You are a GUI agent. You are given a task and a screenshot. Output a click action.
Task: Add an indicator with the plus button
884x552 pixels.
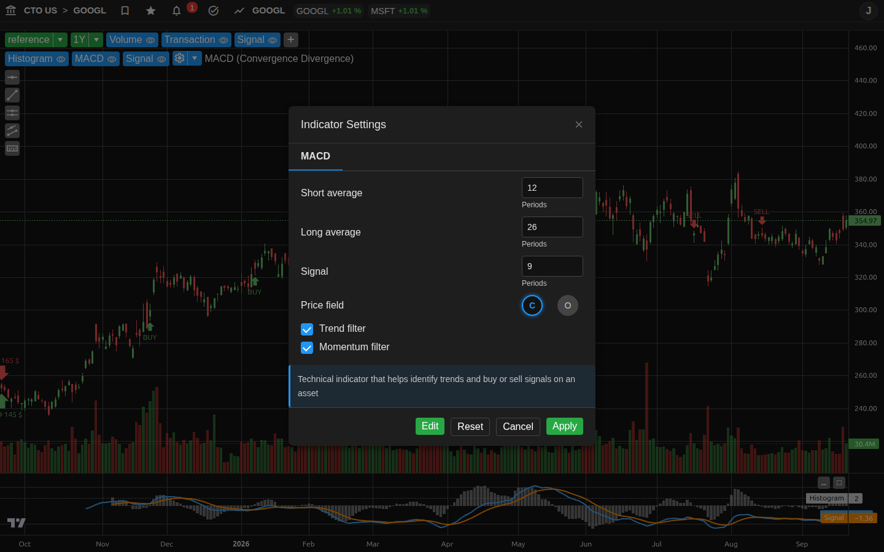[x=291, y=40]
